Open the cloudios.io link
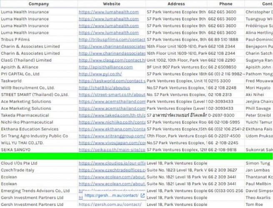The width and height of the screenshot is (273, 208). (112, 163)
